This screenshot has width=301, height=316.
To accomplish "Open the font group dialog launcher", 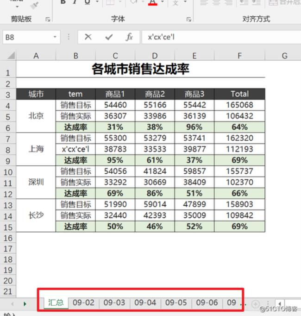I will pyautogui.click(x=189, y=19).
